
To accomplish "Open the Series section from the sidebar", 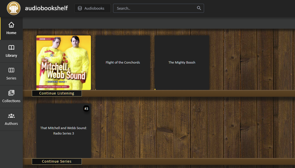I will point(11,70).
